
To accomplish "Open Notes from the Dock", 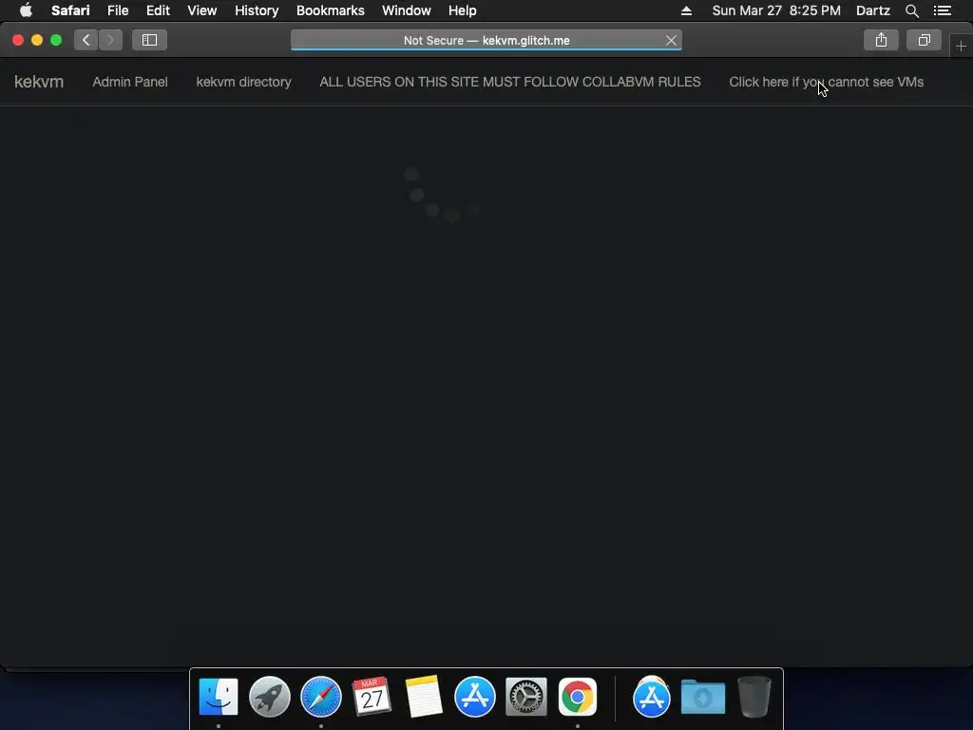I will 424,697.
